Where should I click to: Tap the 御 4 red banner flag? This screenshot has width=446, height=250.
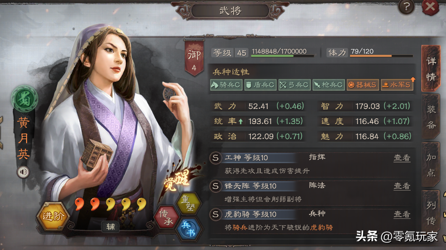pyautogui.click(x=194, y=59)
